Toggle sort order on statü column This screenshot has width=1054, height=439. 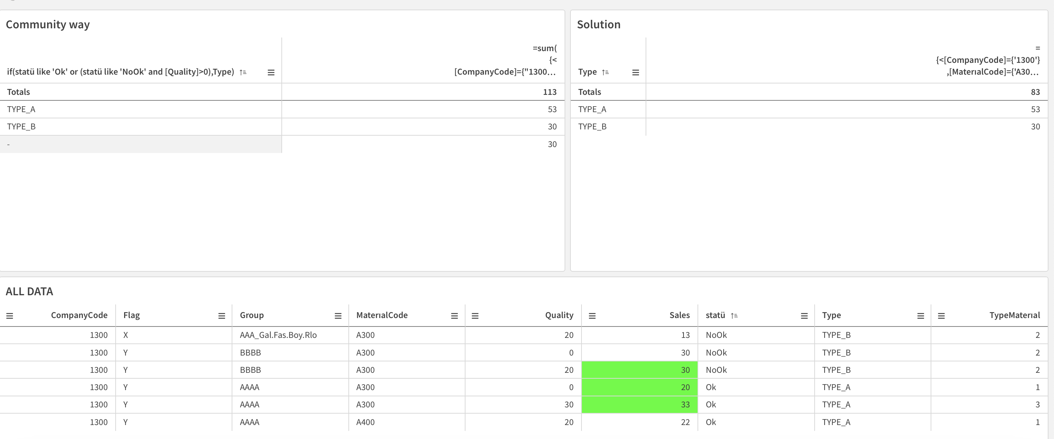click(x=734, y=315)
